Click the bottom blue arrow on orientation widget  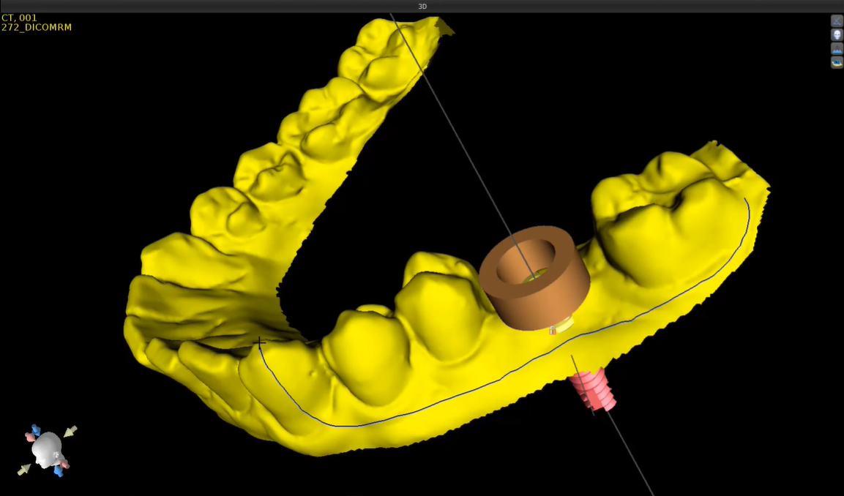[x=59, y=471]
